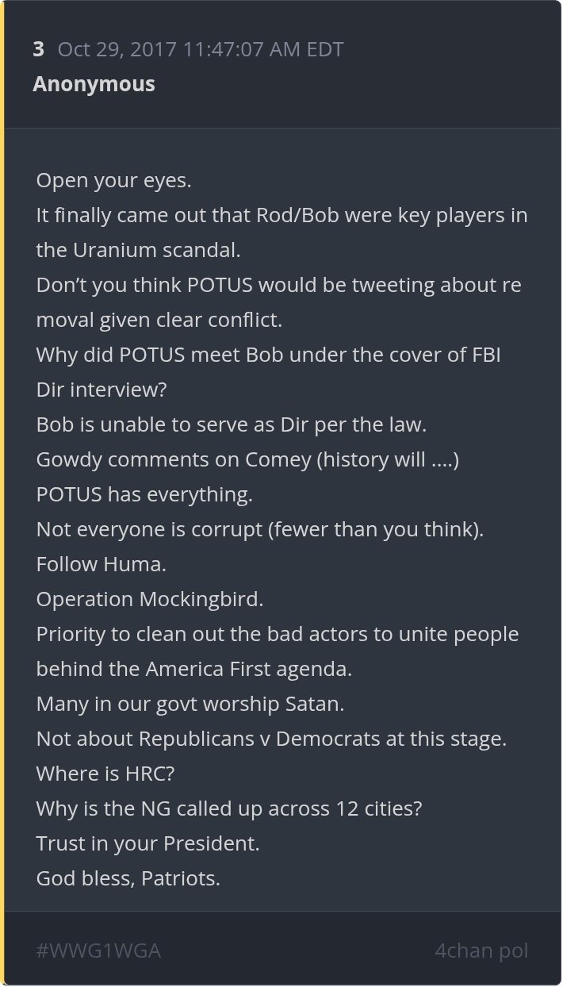
Task: Select the "the Uranium scandal." text line
Action: pos(138,251)
